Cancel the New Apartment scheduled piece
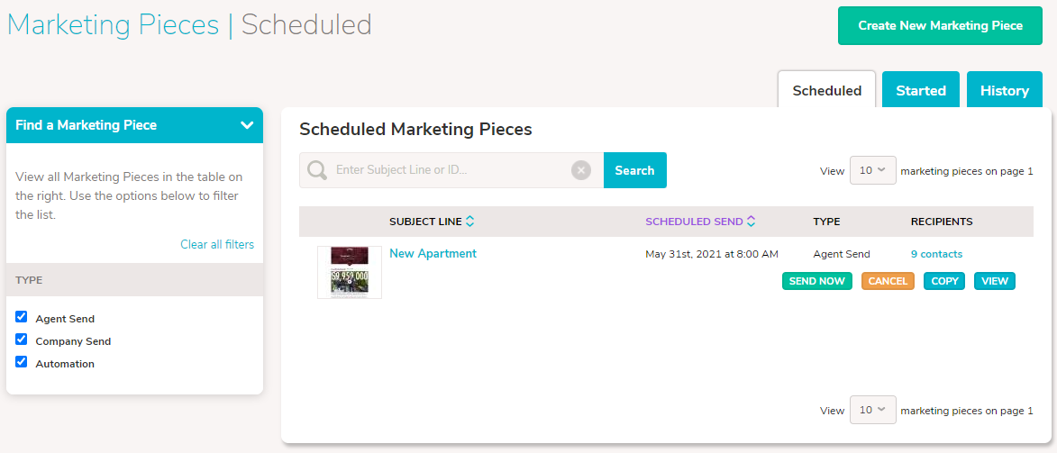 click(888, 281)
